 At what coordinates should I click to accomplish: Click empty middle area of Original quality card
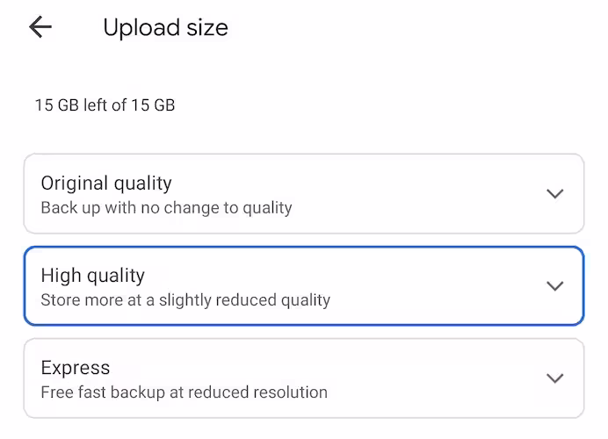coord(422,194)
